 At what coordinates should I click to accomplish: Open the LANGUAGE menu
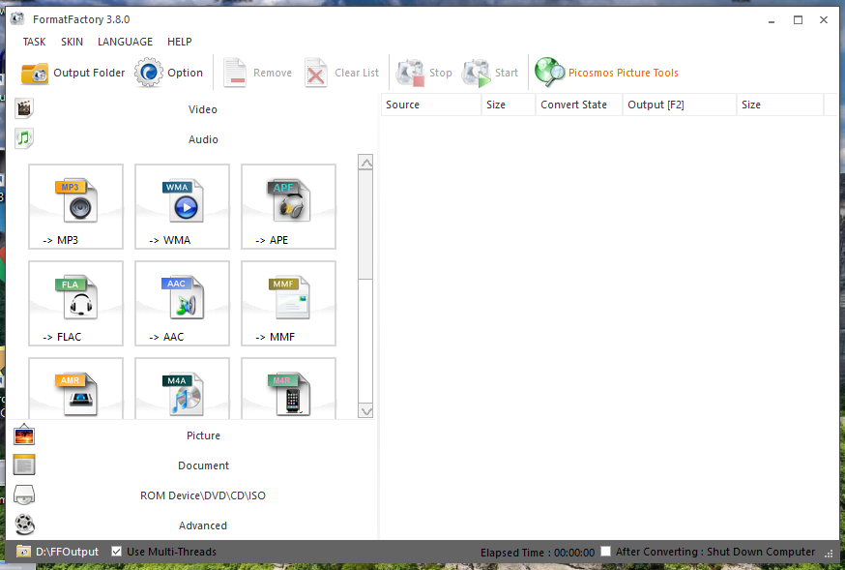click(x=125, y=42)
